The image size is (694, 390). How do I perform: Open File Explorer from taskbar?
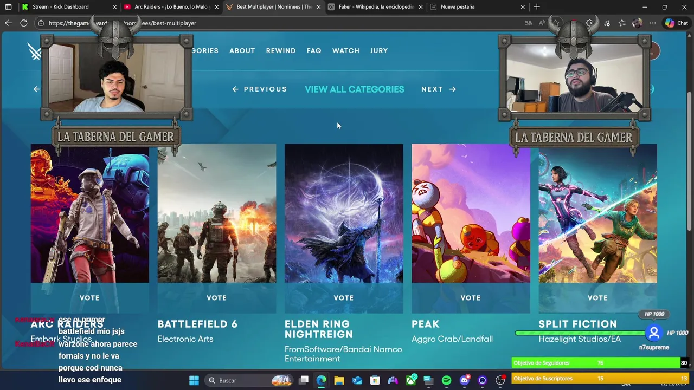point(339,380)
